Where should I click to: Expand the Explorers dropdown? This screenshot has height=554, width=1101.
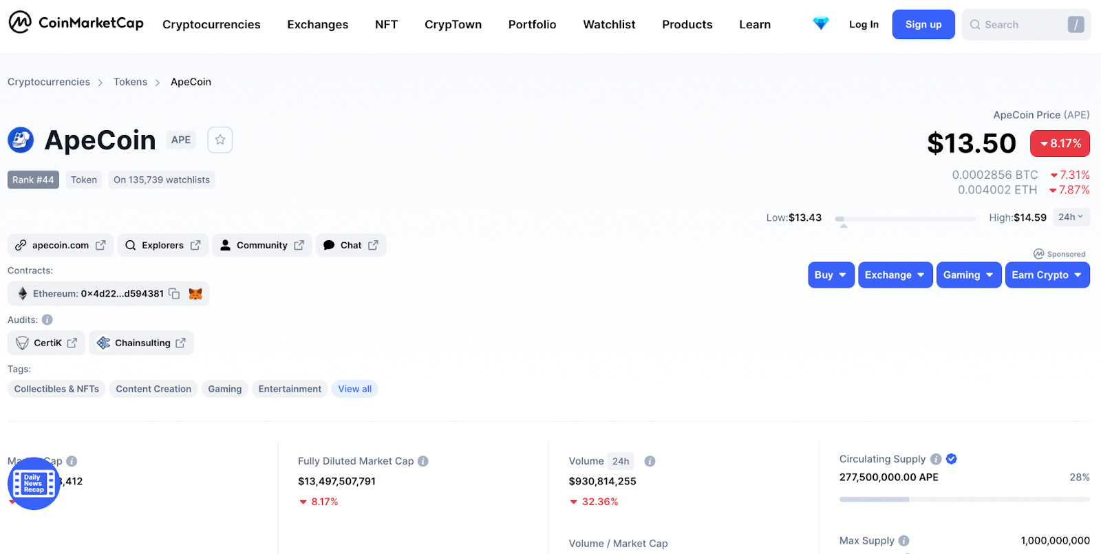162,245
